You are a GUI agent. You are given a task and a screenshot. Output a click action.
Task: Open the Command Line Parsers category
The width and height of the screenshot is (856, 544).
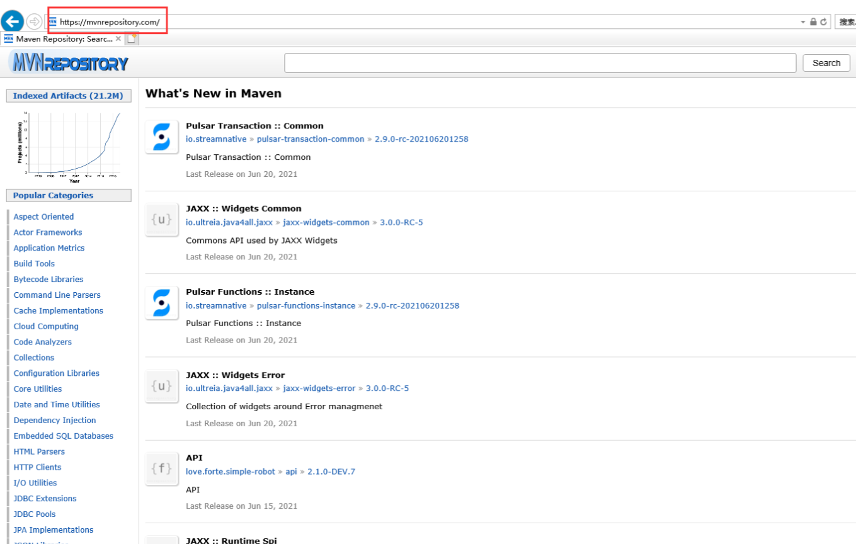[57, 295]
